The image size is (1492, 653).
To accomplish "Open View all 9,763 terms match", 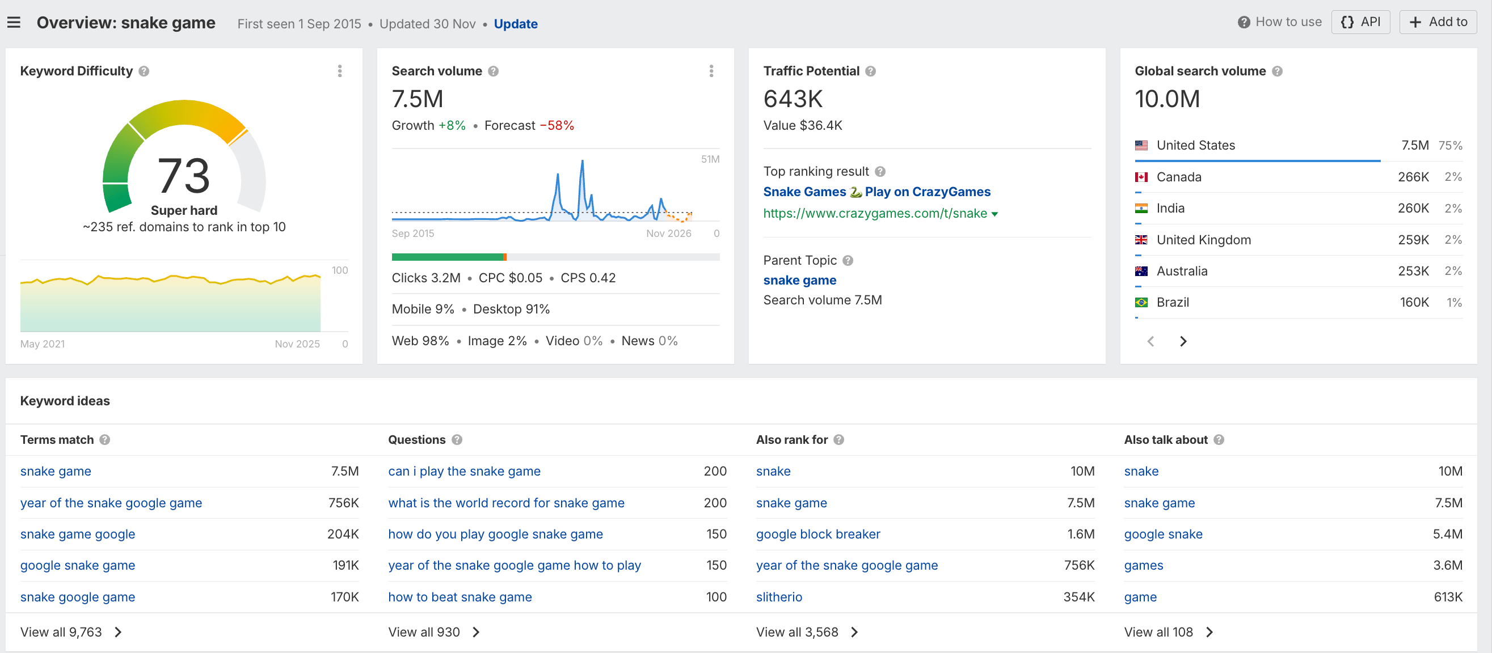I will 71,632.
